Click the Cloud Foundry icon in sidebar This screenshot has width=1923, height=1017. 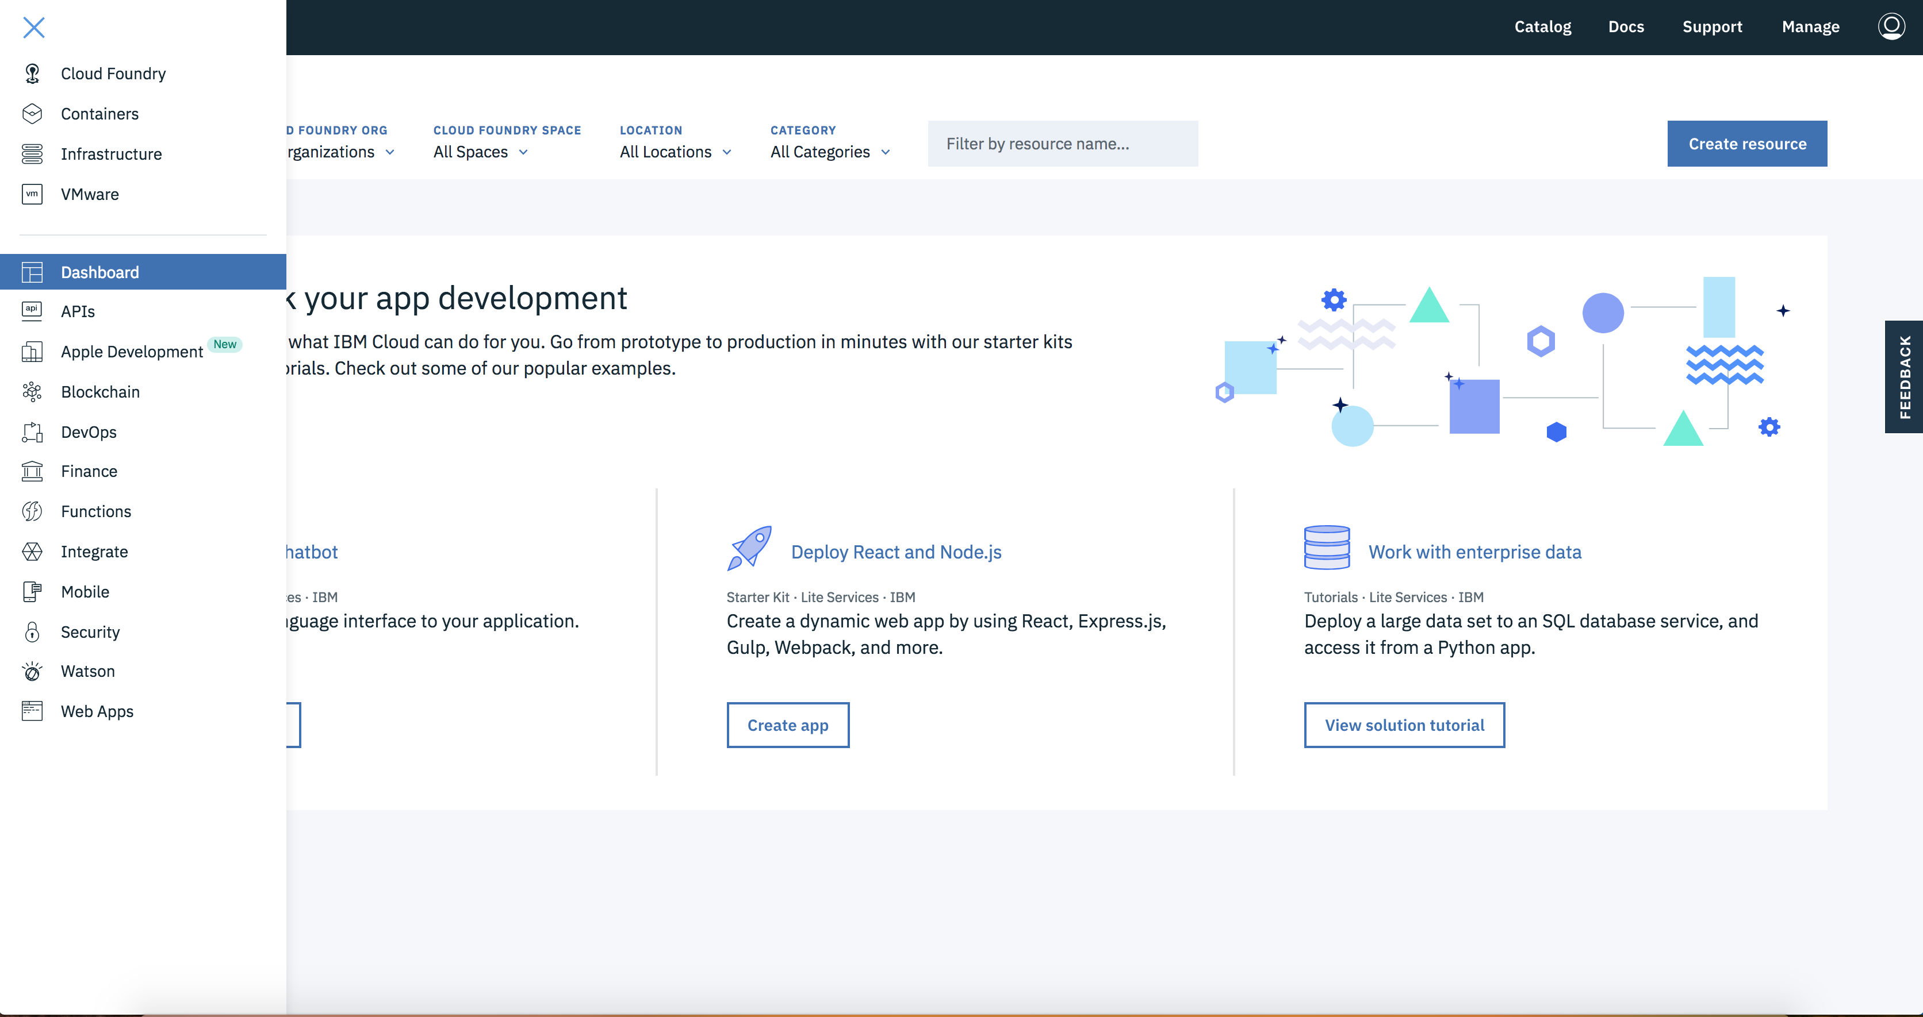pyautogui.click(x=32, y=73)
